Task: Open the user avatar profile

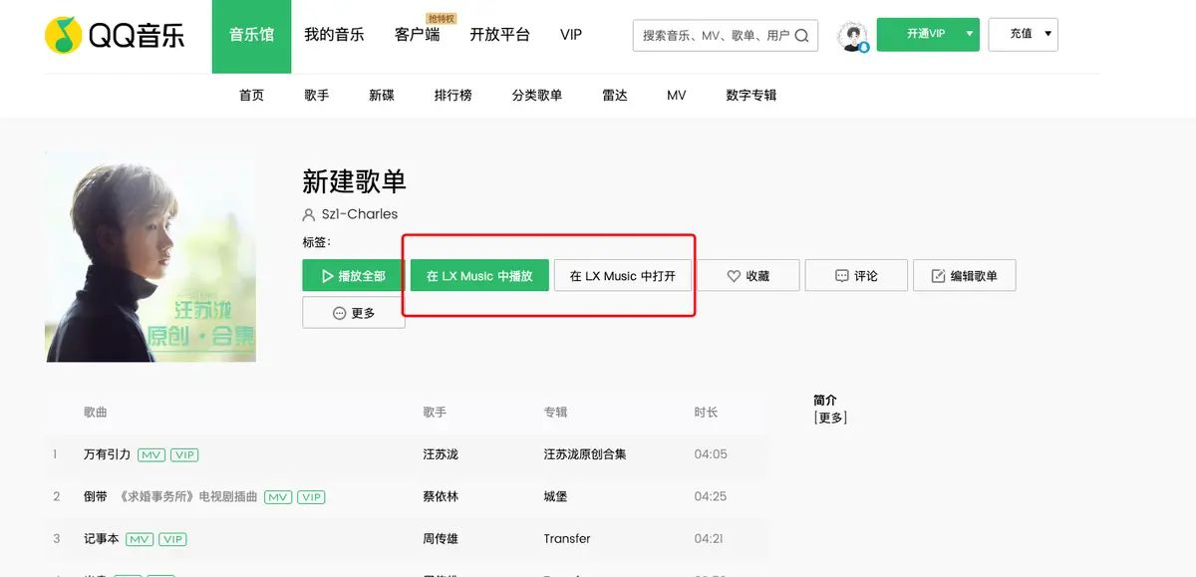Action: (852, 36)
